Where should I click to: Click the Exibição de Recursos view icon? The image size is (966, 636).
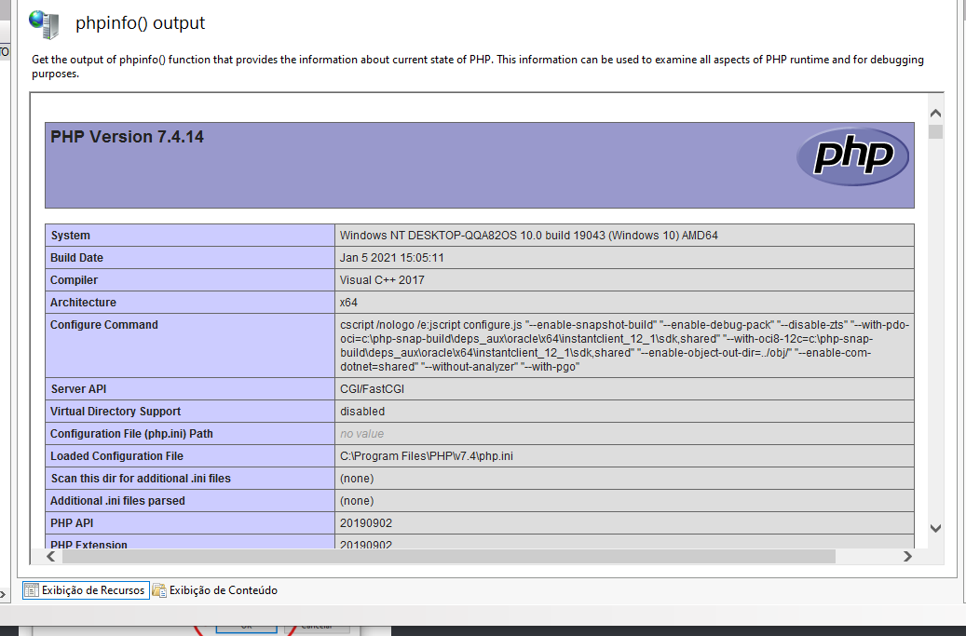coord(32,590)
